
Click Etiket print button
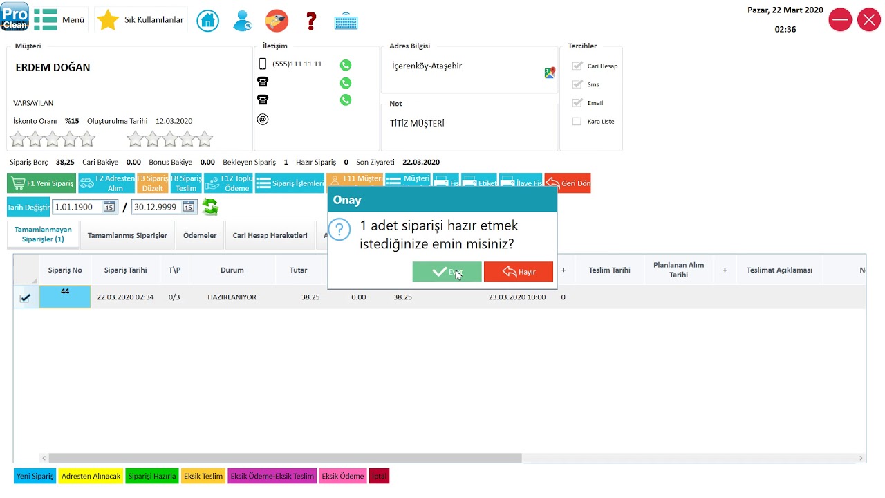479,183
